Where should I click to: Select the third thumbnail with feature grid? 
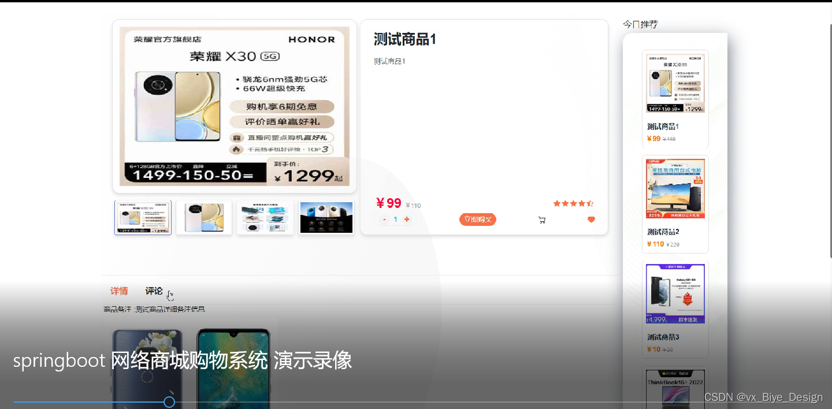(x=265, y=218)
